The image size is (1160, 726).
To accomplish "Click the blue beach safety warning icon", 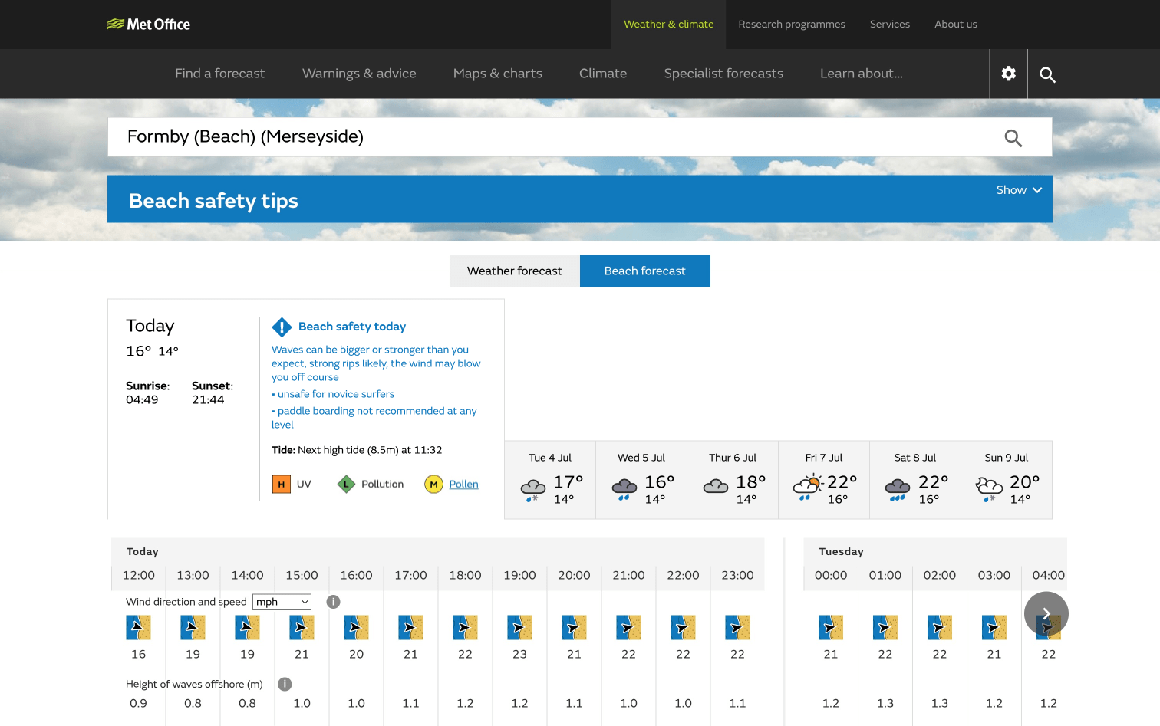I will point(282,327).
